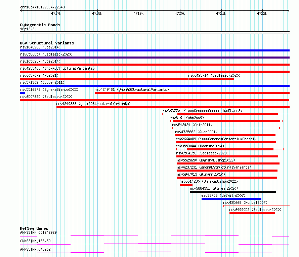This screenshot has width=299, height=257.
Task: Click esv33706 (deSmith2007) label
Action: 223,195
